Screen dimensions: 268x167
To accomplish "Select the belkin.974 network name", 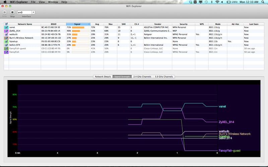I will 15,45.
